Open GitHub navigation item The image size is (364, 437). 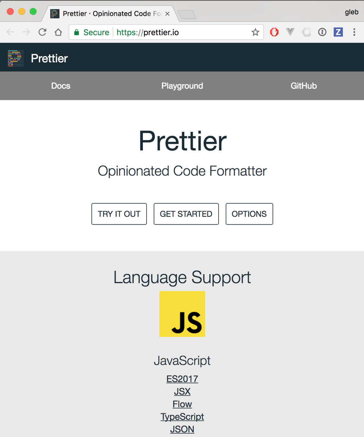pyautogui.click(x=304, y=86)
